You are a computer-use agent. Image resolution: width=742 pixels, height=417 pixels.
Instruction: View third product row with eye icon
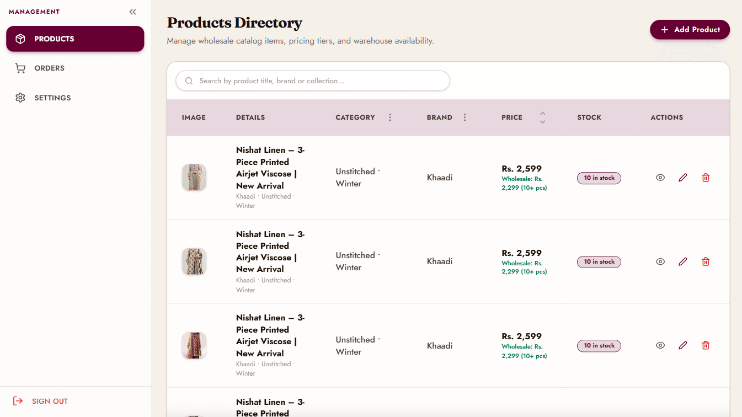click(660, 345)
